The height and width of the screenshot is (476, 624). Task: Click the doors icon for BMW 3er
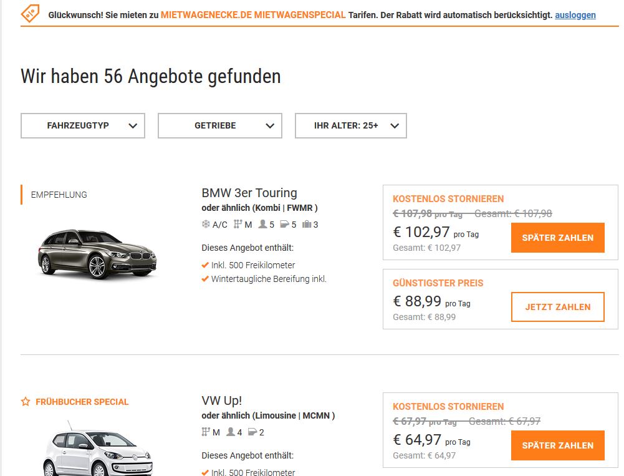pos(284,225)
